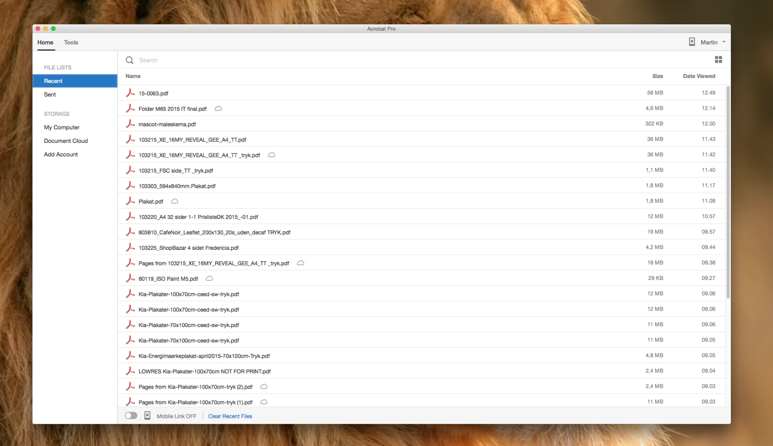The width and height of the screenshot is (773, 446).
Task: Click PDF icon of 103225_ShopBazar 4 sidet Fredericia.pdf
Action: (130, 247)
